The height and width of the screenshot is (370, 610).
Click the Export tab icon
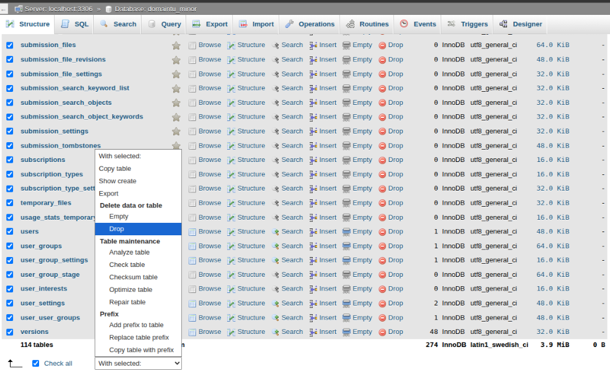coord(197,24)
